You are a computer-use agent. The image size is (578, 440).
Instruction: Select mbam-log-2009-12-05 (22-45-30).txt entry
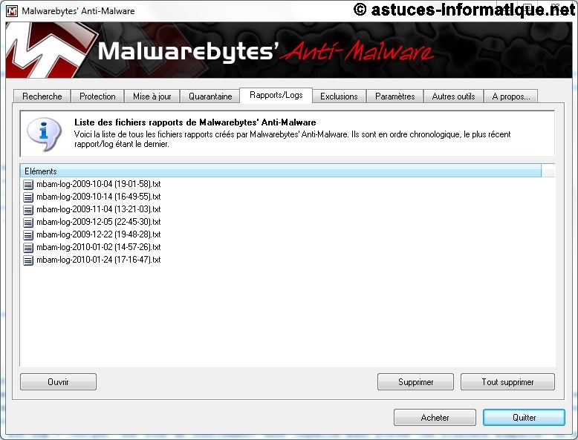point(98,222)
